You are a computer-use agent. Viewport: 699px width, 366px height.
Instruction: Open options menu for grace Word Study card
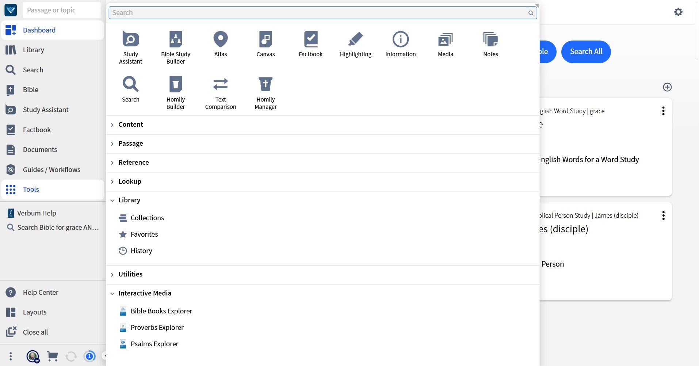point(663,111)
